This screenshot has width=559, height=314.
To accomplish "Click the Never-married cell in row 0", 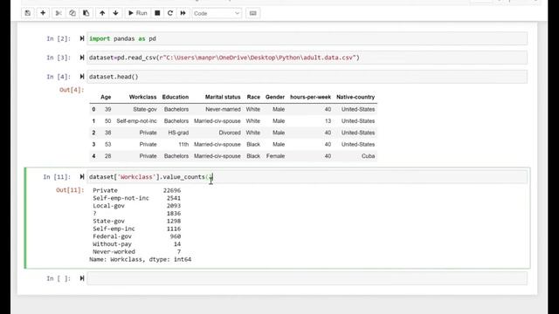I will tap(223, 109).
